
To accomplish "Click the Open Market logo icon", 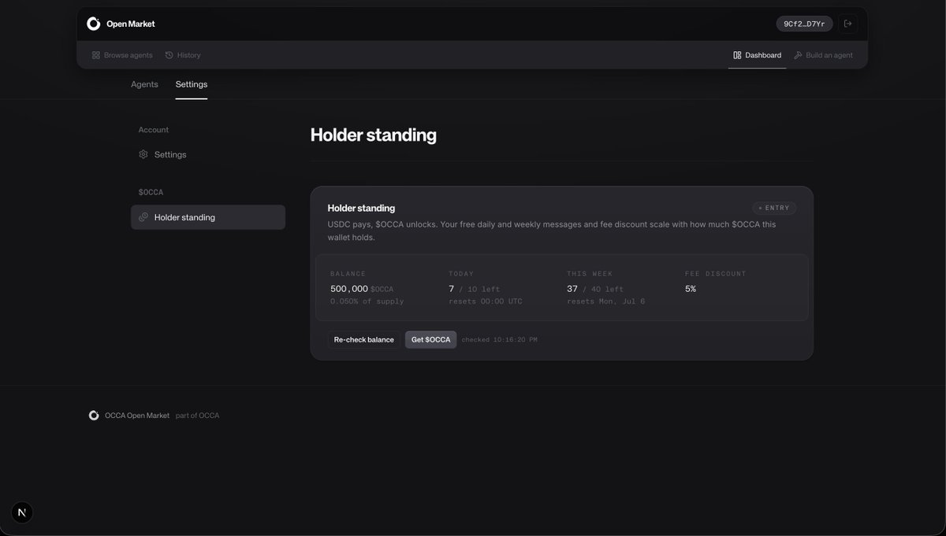I will [94, 24].
